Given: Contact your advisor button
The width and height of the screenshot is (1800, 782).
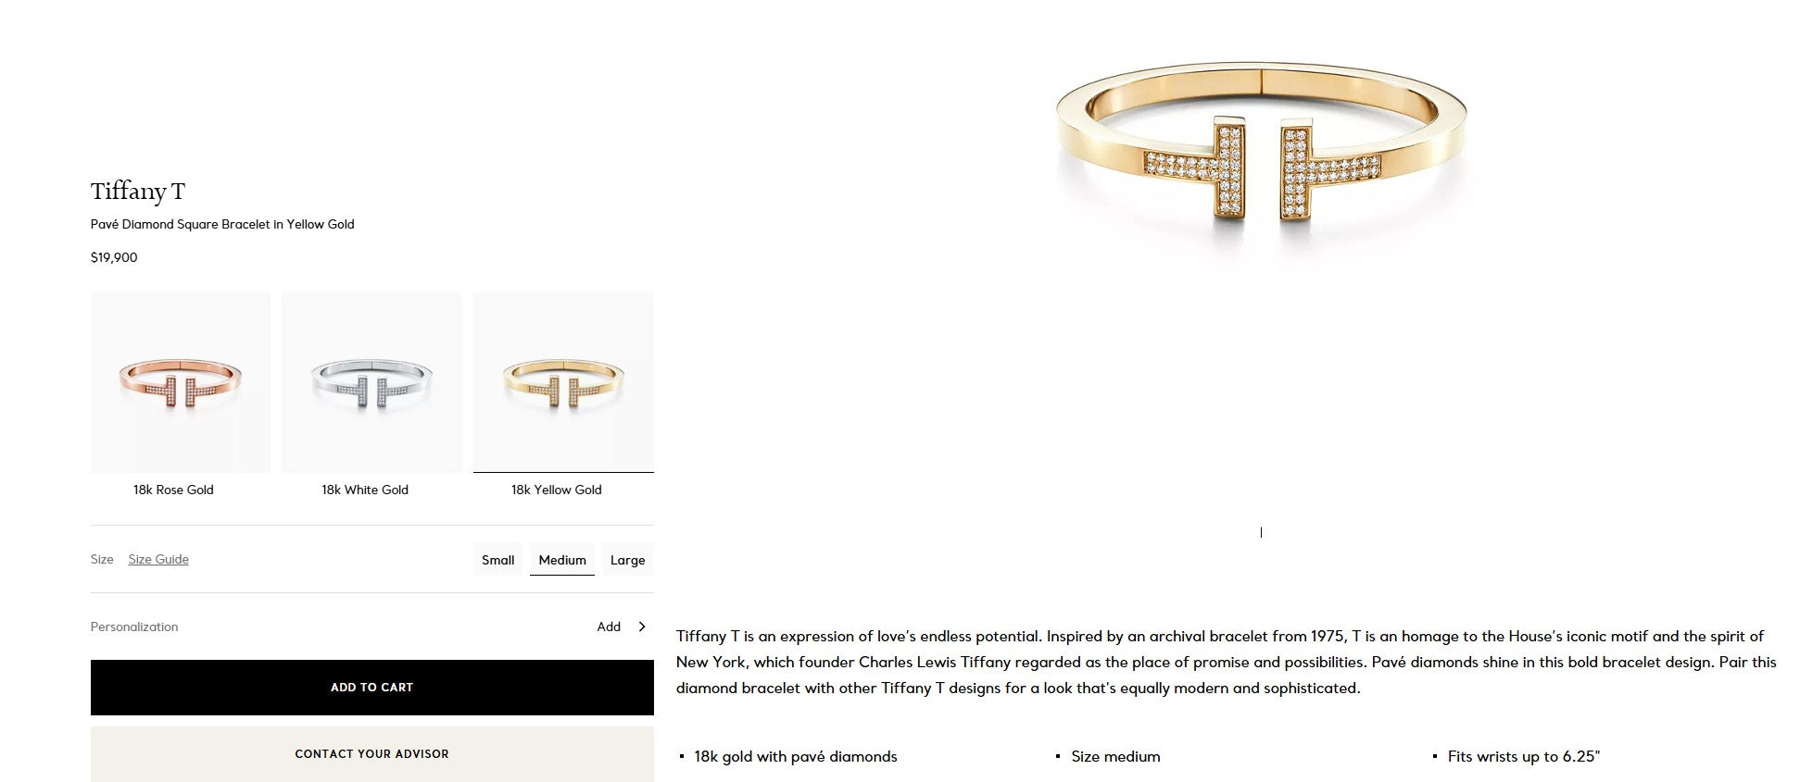Looking at the screenshot, I should tap(372, 754).
